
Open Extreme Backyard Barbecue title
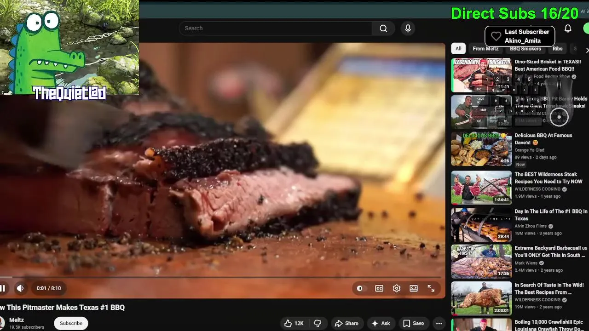(551, 251)
